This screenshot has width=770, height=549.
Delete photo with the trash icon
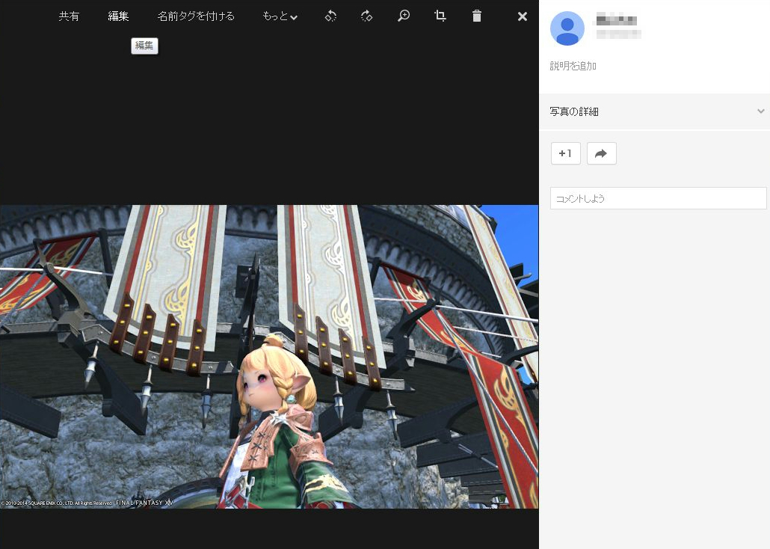tap(477, 16)
